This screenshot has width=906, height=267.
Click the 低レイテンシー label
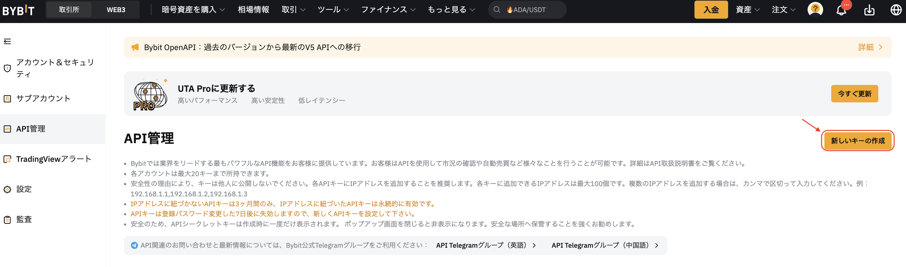[322, 101]
